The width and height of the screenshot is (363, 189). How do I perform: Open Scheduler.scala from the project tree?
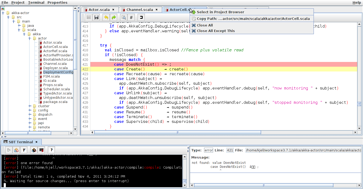click(x=56, y=89)
